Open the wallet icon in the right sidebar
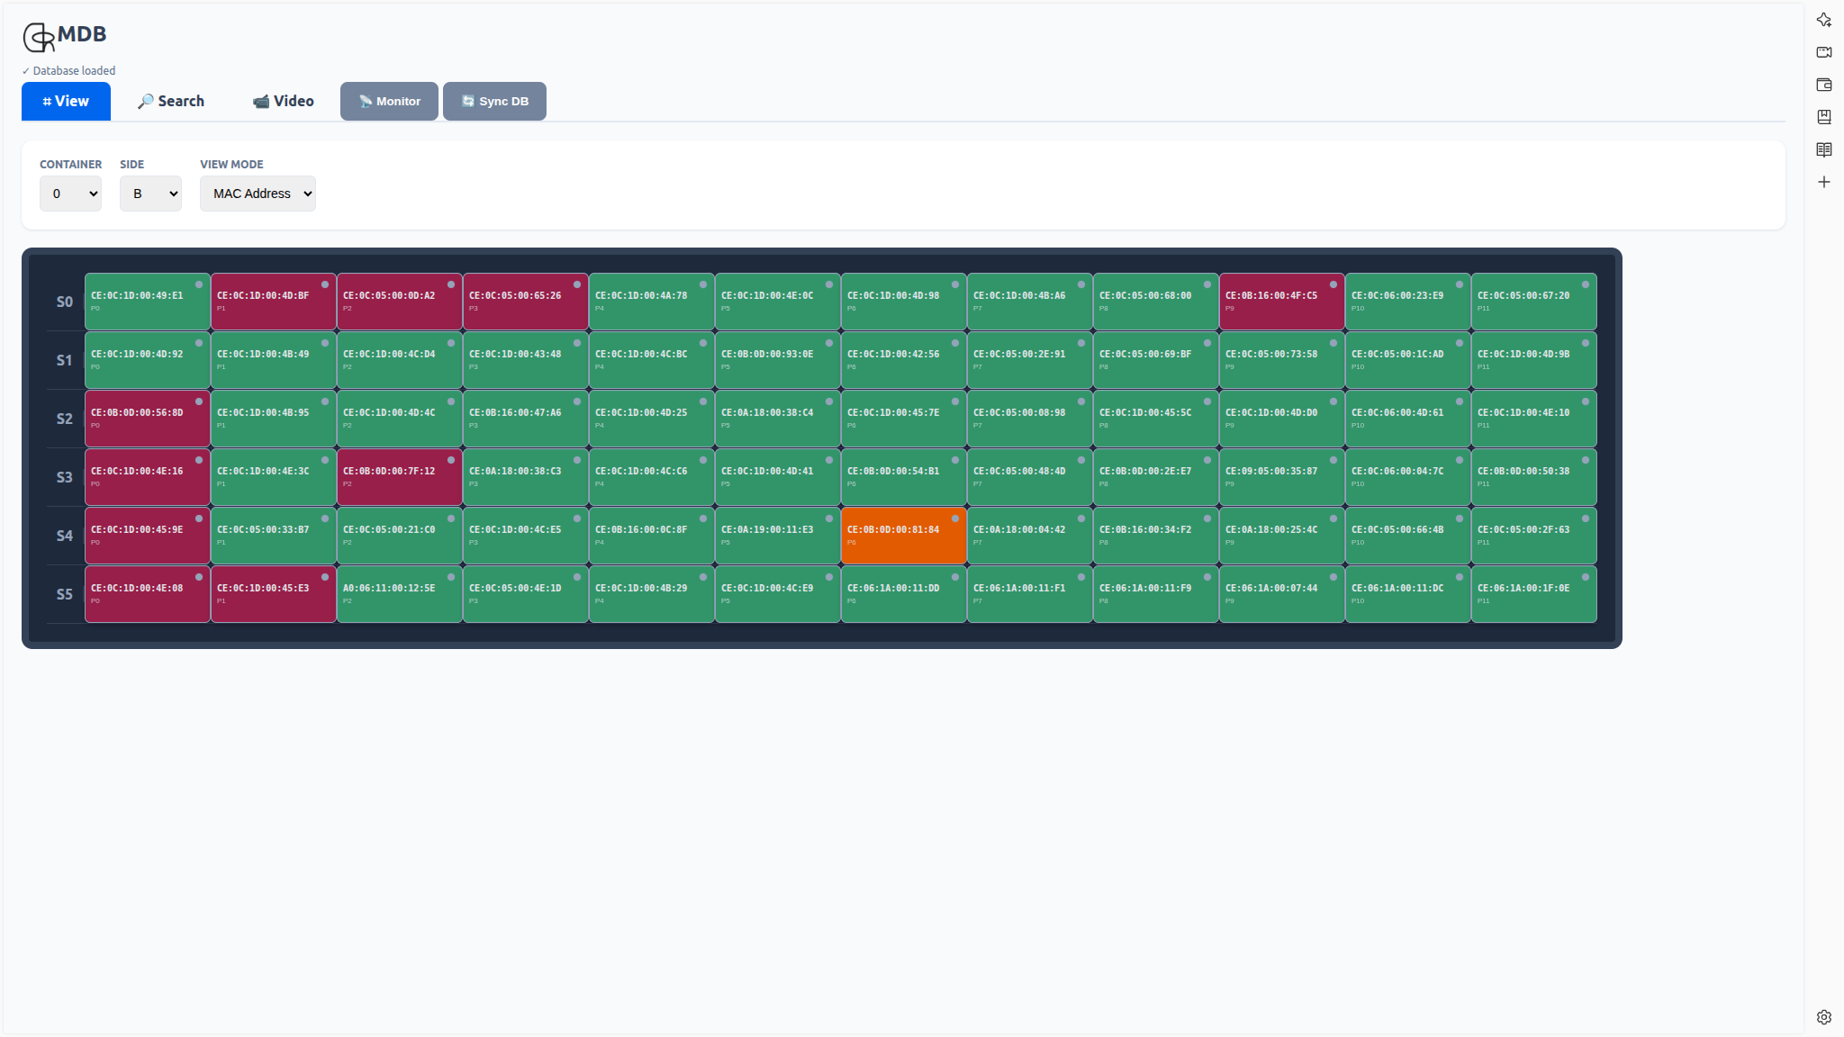 click(x=1825, y=84)
